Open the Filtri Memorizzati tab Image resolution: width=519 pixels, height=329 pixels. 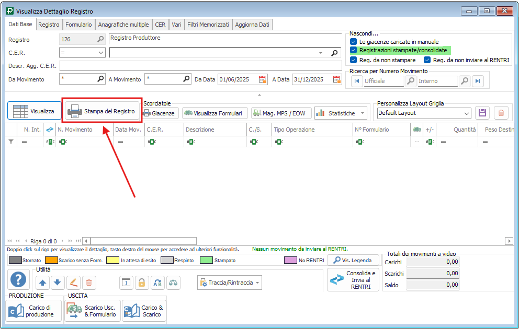click(208, 25)
